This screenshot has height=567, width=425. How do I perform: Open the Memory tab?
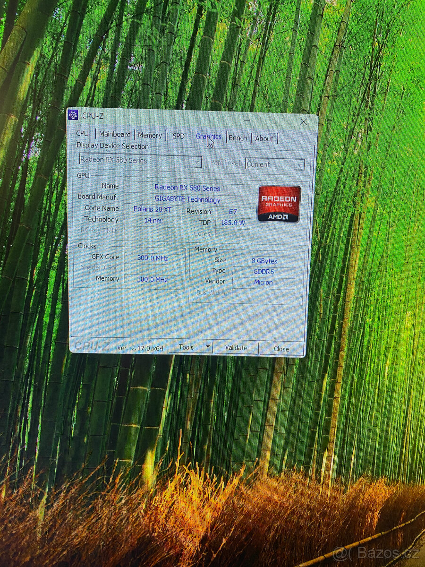coord(150,135)
